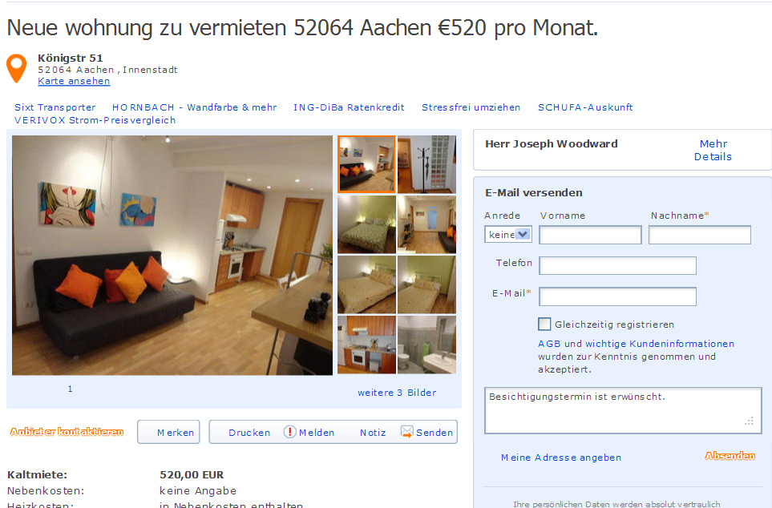Select Drucken in the action bar

coord(249,433)
